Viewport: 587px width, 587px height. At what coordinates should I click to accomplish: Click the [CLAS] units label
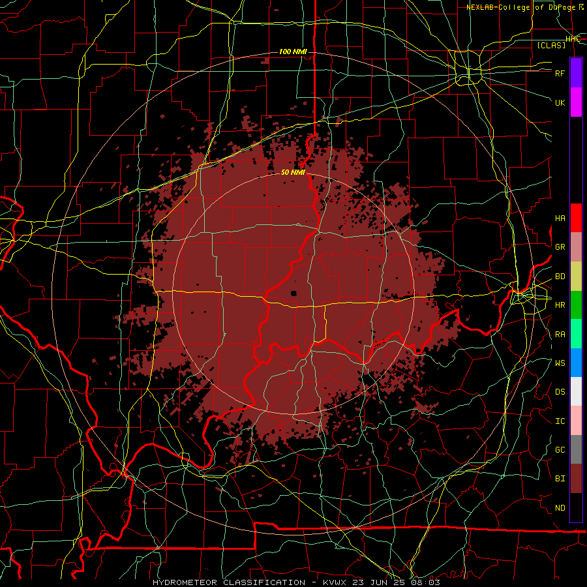(551, 45)
